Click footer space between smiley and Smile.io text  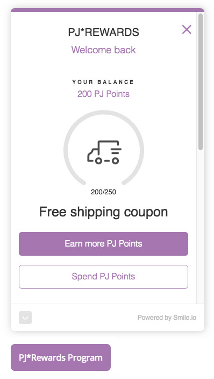pyautogui.click(x=84, y=318)
